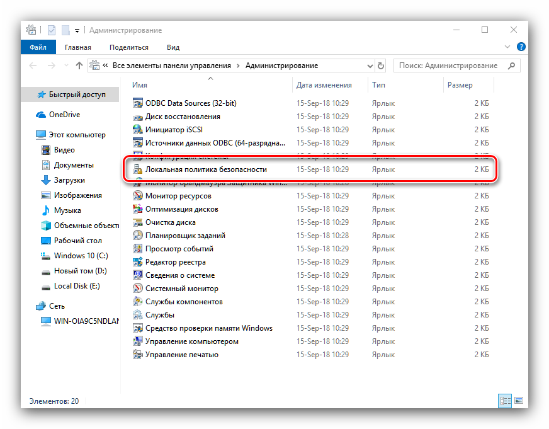Open the Вид ribbon tab
549x429 pixels.
173,47
